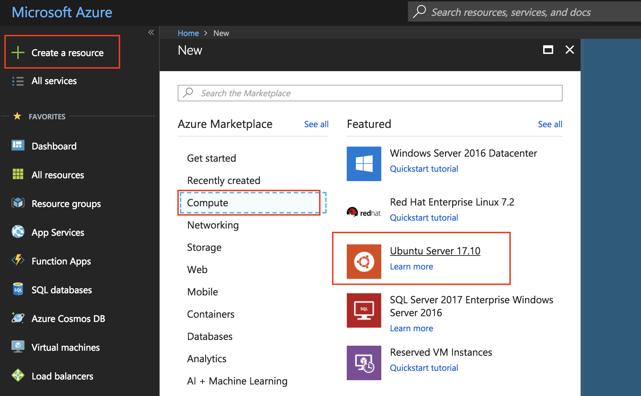Image resolution: width=641 pixels, height=396 pixels.
Task: Go to Dashboard in sidebar
Action: [54, 146]
